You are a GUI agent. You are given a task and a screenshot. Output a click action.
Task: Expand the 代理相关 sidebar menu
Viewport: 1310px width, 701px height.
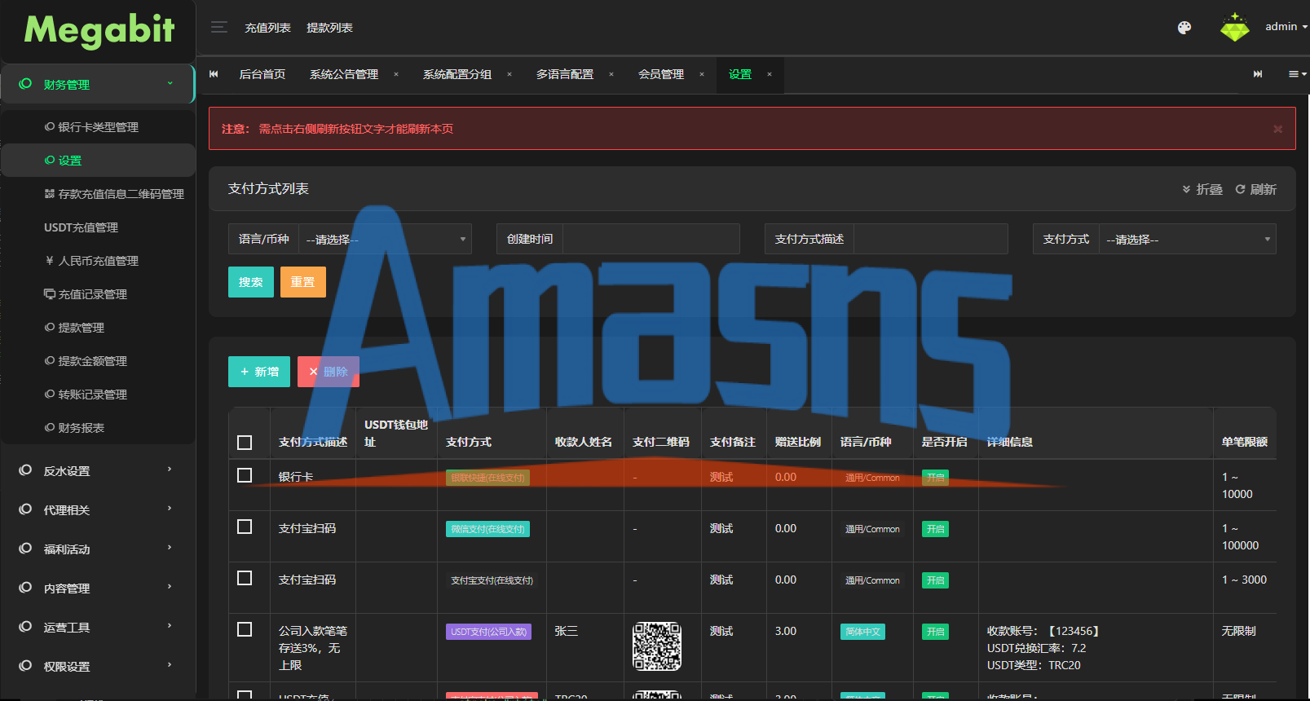(x=98, y=509)
